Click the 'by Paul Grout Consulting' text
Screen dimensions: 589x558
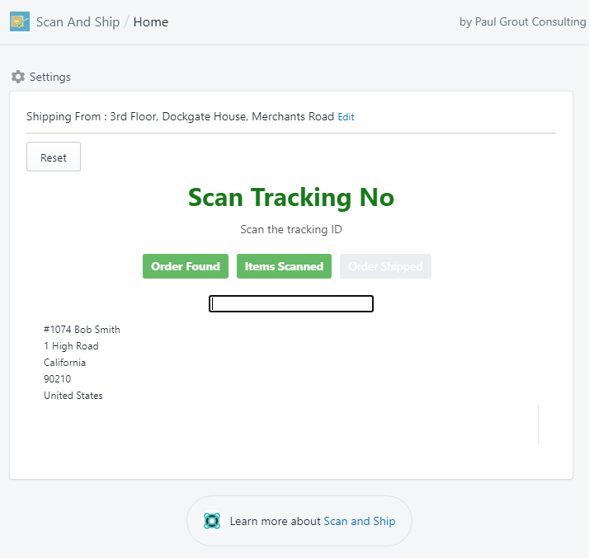coord(522,21)
